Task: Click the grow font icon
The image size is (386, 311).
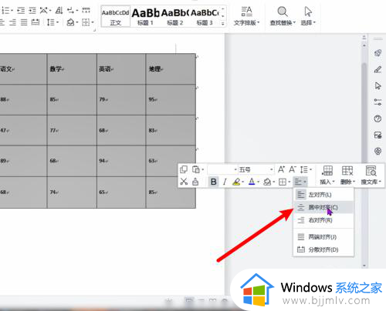Action: tap(281, 169)
